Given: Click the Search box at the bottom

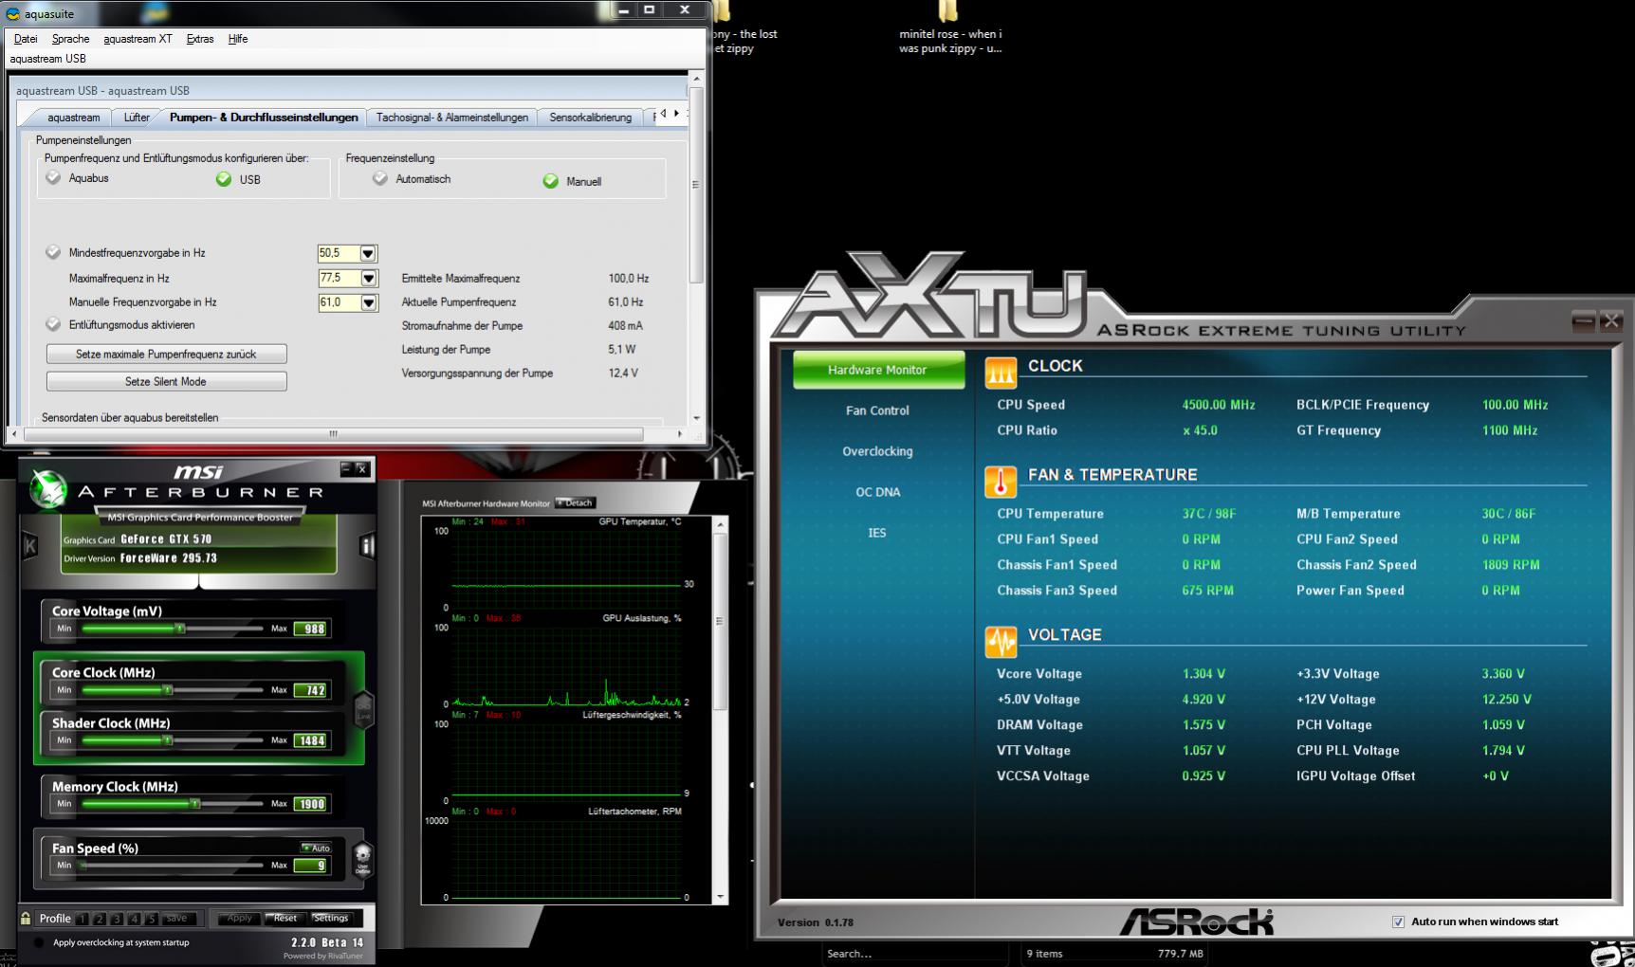Looking at the screenshot, I should point(915,954).
